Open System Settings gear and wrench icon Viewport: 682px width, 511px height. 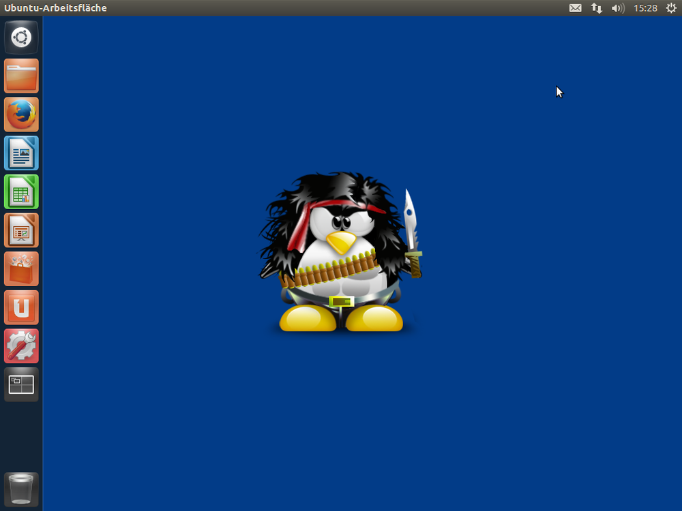point(21,346)
